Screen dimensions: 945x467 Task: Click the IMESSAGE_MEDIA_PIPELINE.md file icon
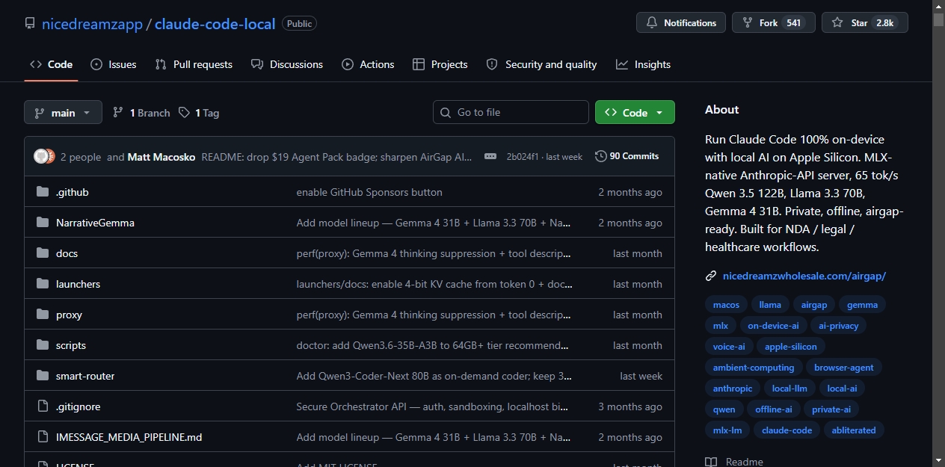coord(43,437)
